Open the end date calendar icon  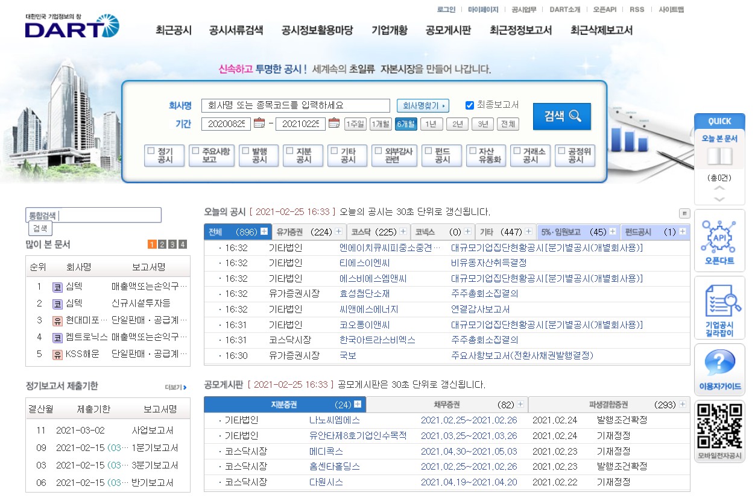point(334,123)
